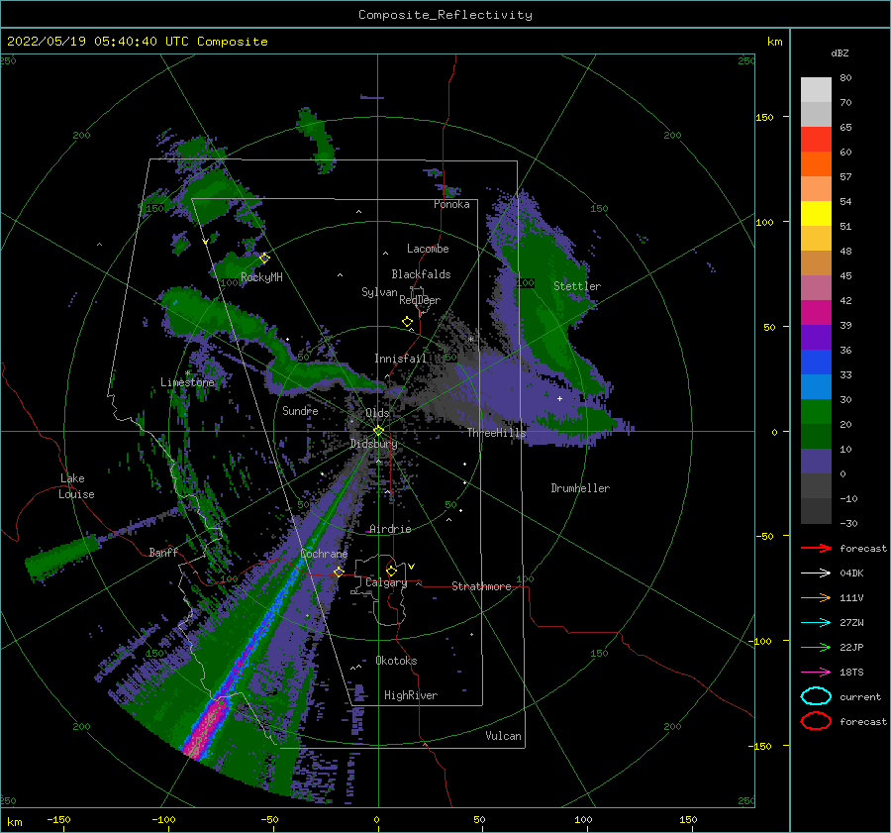Click the Innisfail city label

tap(400, 359)
